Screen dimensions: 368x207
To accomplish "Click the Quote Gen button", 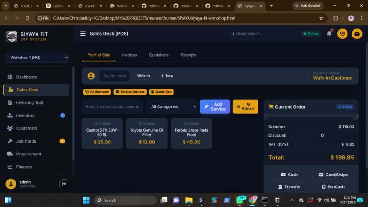I will click(161, 92).
